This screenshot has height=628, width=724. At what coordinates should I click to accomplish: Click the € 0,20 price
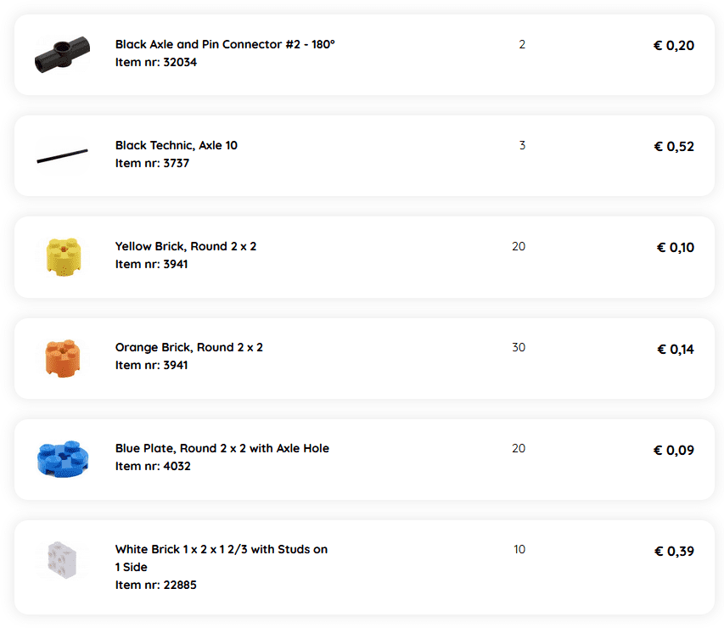(673, 46)
